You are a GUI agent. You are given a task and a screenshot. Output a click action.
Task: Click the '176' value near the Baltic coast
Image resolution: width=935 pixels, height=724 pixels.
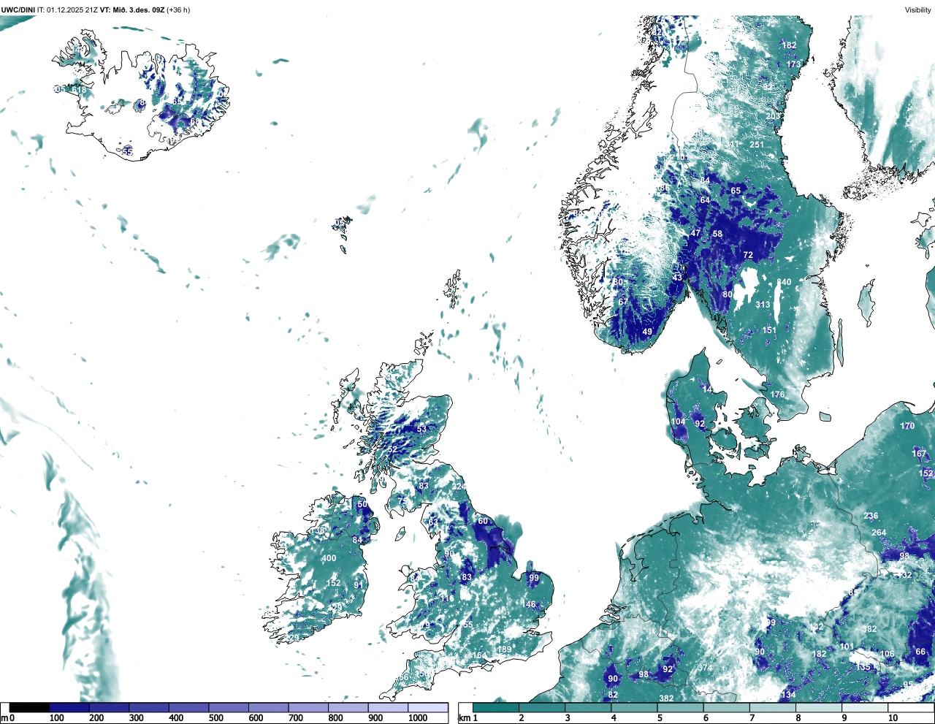pyautogui.click(x=778, y=395)
